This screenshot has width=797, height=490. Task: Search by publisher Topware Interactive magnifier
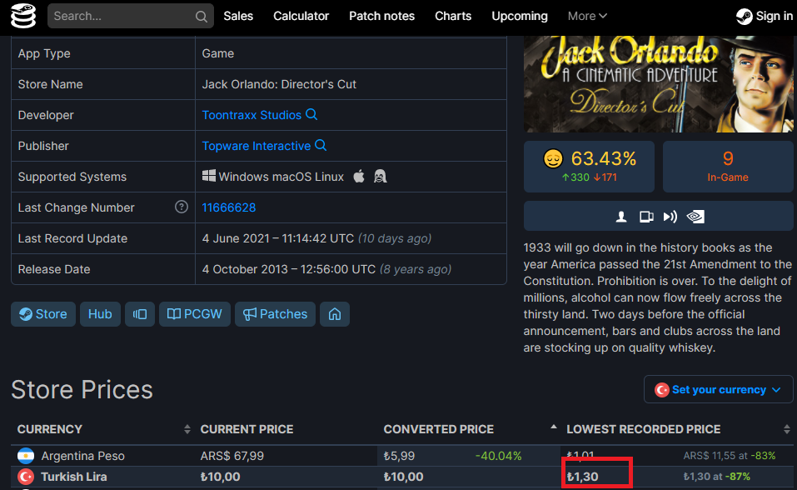[x=321, y=146]
